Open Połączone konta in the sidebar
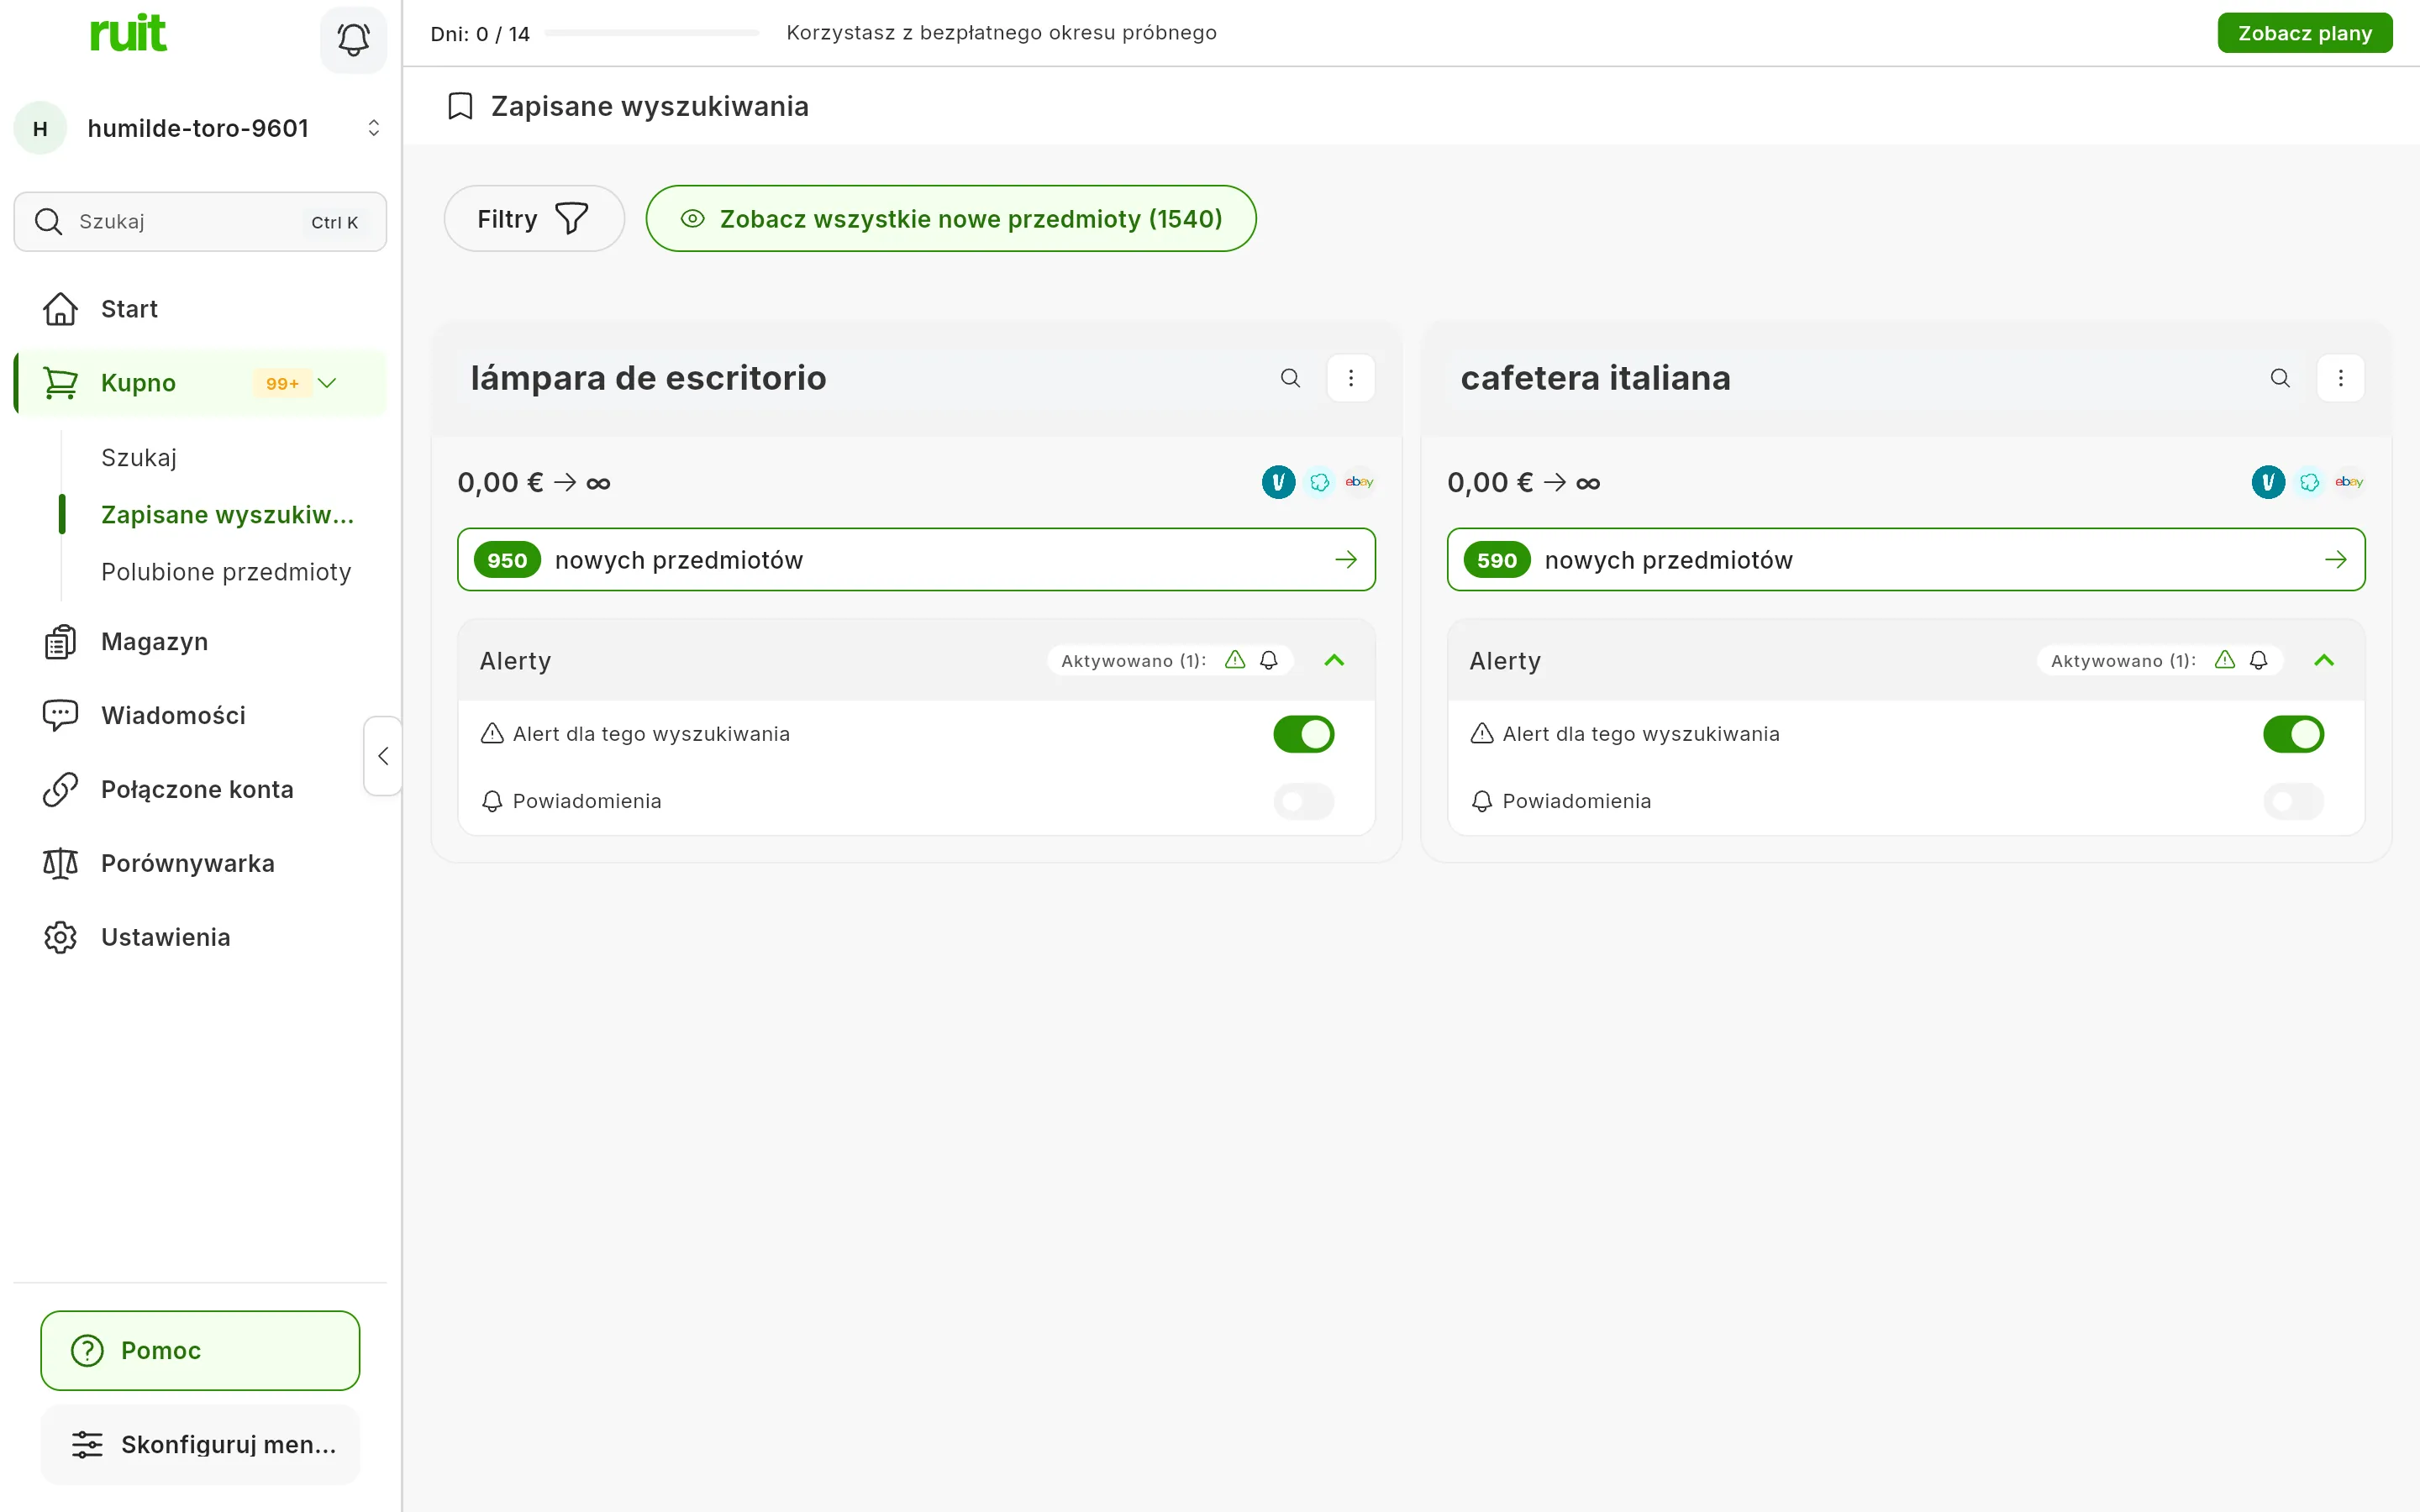2420x1512 pixels. pyautogui.click(x=200, y=790)
